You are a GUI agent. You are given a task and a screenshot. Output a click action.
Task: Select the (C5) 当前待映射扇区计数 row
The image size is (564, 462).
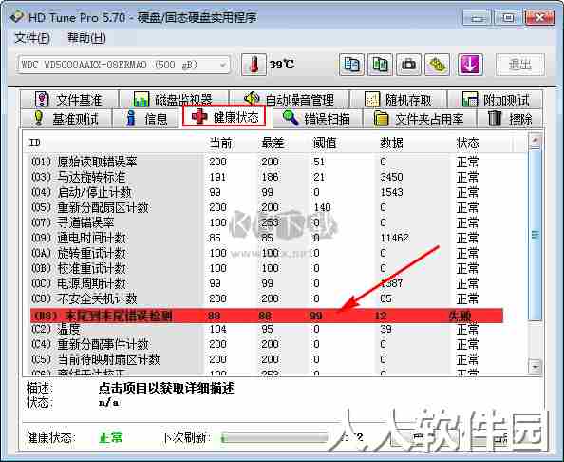pyautogui.click(x=266, y=359)
